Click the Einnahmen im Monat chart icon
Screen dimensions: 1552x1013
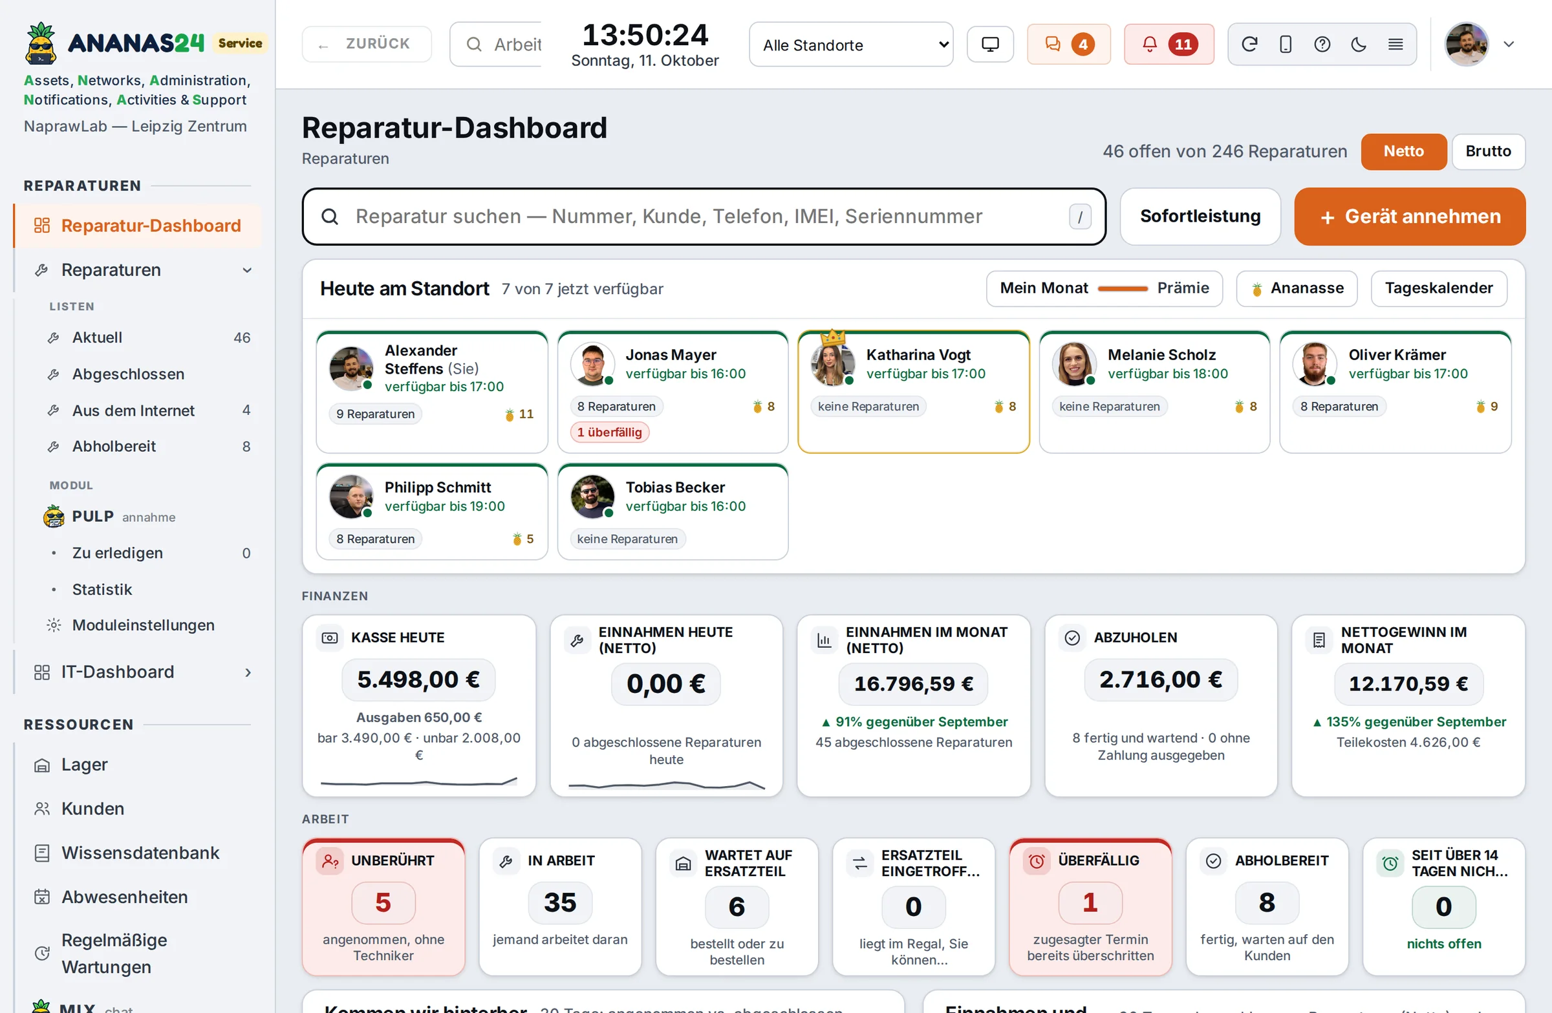point(824,640)
